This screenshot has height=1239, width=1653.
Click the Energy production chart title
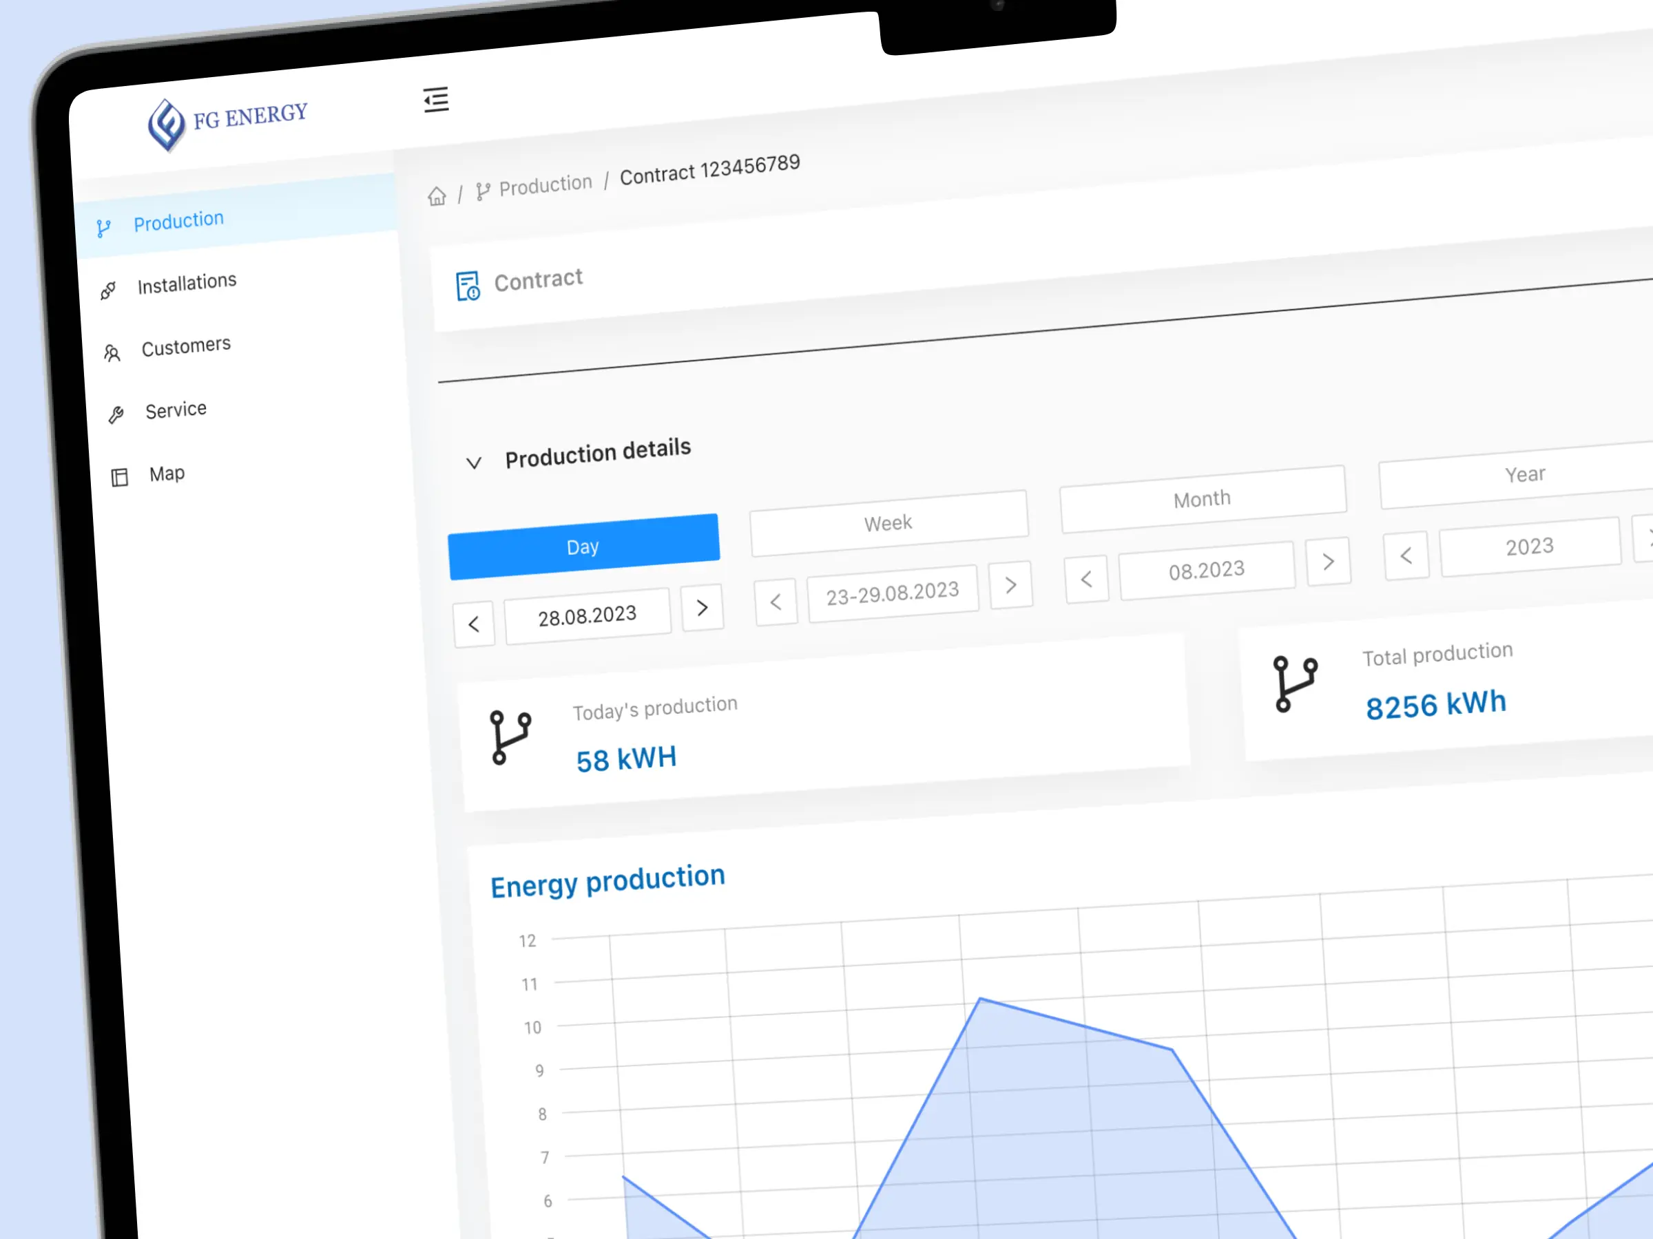[607, 881]
